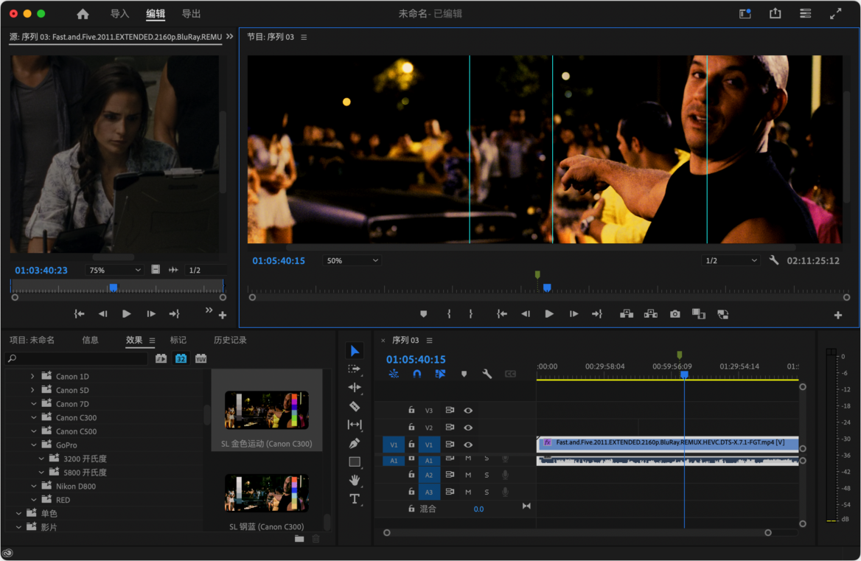Mute audio track A2
Viewport: 861px width, 561px height.
coord(468,475)
